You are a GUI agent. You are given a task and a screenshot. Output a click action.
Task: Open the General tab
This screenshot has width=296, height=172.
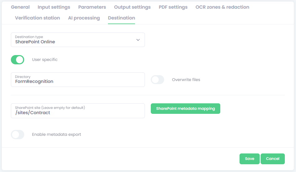(x=20, y=7)
